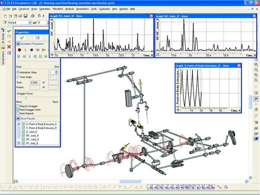Click the green checkmark OK icon in Properties
This screenshot has width=260, height=195.
22,38
